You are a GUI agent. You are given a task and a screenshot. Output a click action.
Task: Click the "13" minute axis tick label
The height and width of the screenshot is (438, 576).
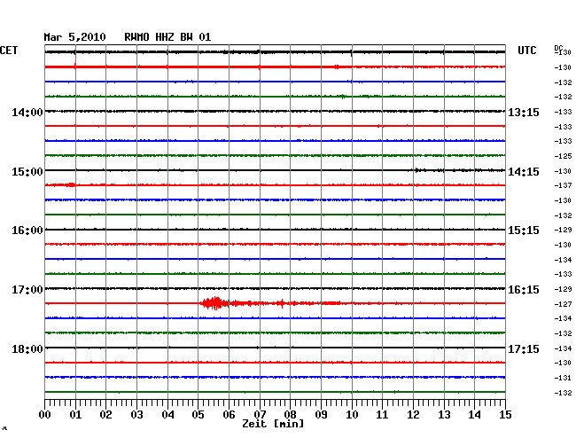[444, 415]
